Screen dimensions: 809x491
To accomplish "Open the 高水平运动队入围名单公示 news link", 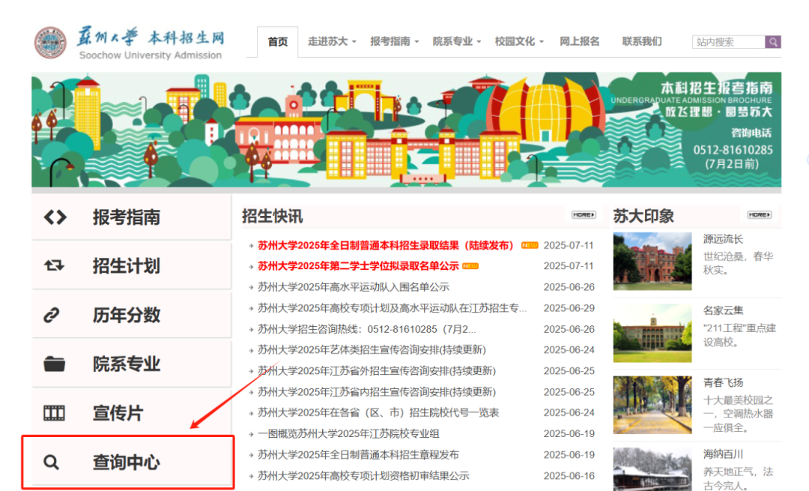I will 354,287.
